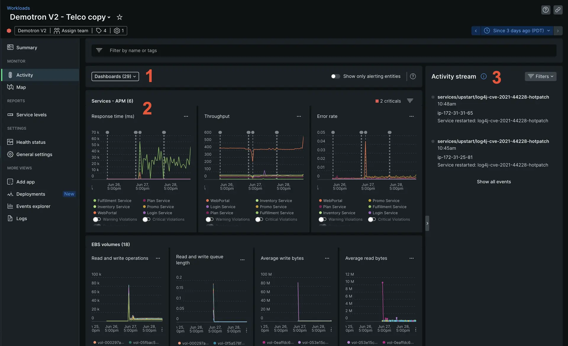Click the red 2 criticals indicator
The width and height of the screenshot is (568, 346).
[388, 101]
